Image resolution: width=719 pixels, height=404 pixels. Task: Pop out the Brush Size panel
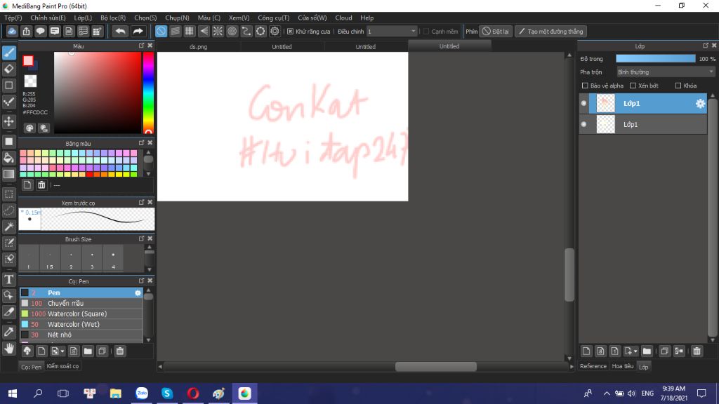click(x=141, y=238)
